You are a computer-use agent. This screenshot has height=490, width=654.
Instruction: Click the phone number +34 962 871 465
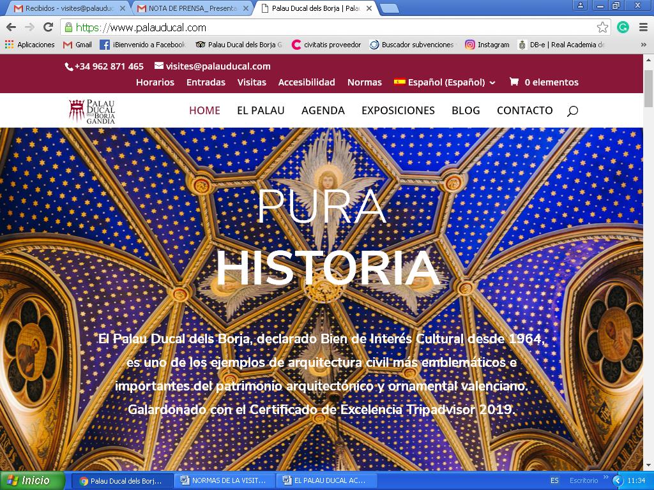pos(104,66)
